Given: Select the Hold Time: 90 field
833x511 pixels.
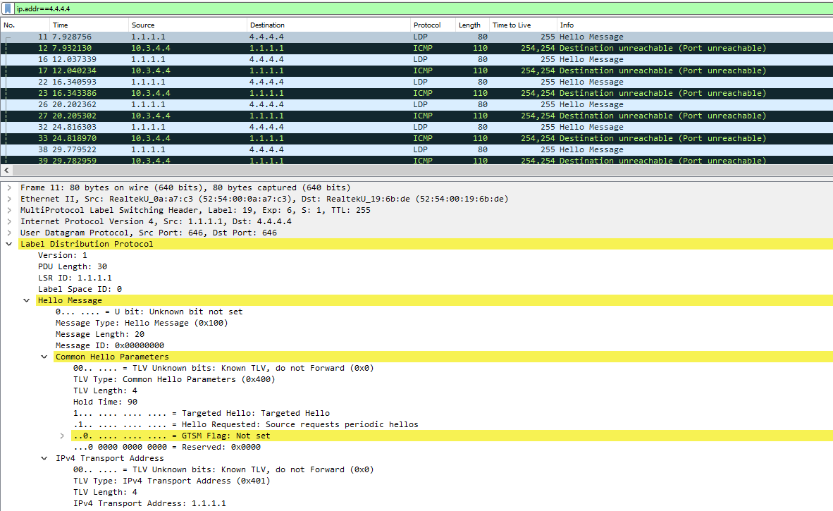Looking at the screenshot, I should click(x=95, y=402).
